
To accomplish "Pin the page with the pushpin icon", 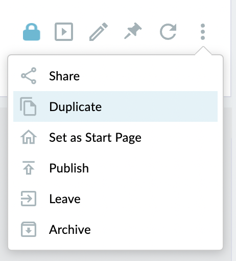I will [133, 31].
